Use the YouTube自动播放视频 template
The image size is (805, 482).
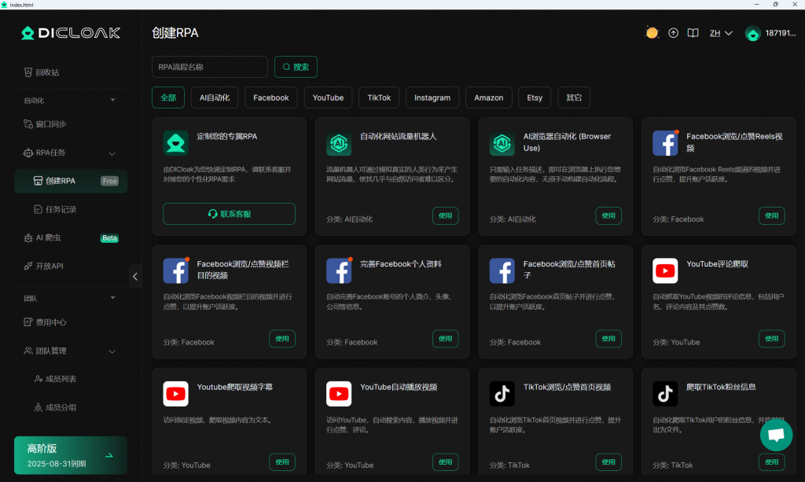click(x=445, y=462)
